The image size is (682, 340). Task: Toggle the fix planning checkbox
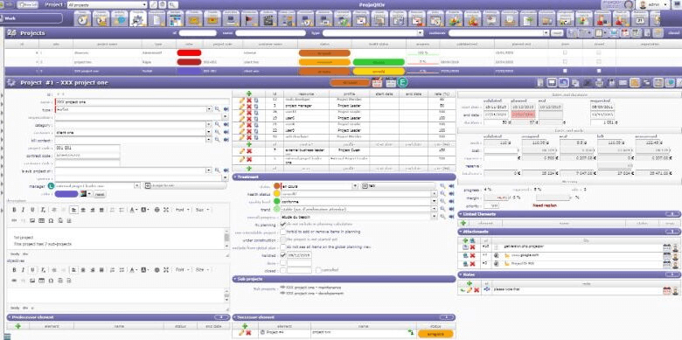point(283,225)
